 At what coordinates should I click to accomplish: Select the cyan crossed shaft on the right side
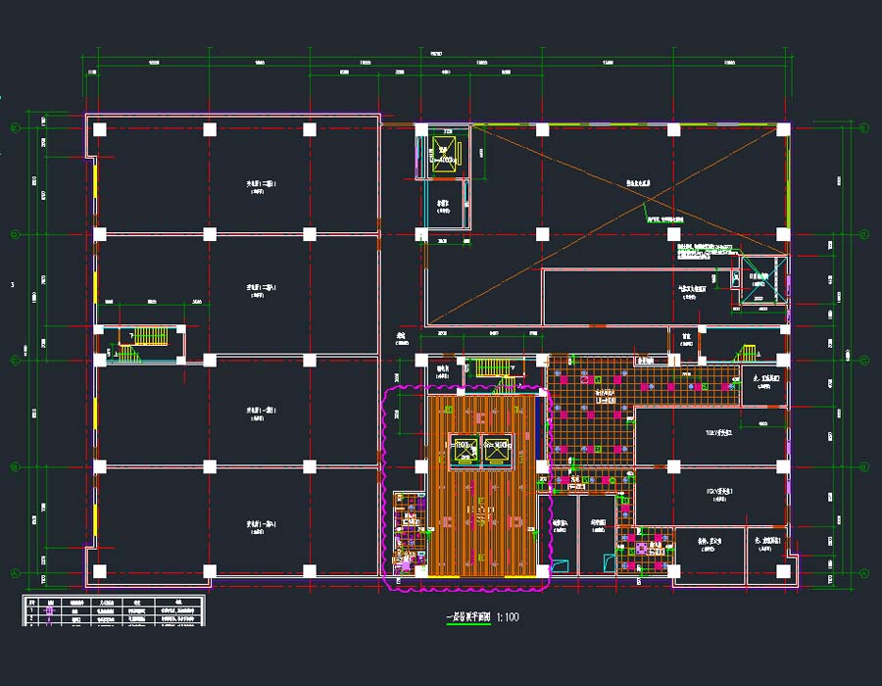click(x=762, y=280)
